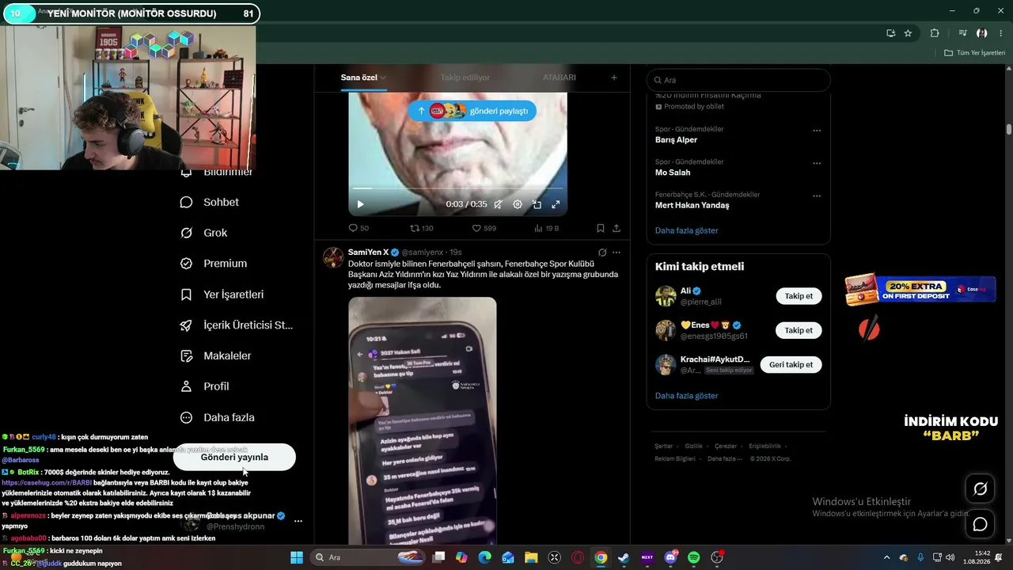The width and height of the screenshot is (1013, 570).
Task: Install the page as app icon
Action: coord(891,33)
